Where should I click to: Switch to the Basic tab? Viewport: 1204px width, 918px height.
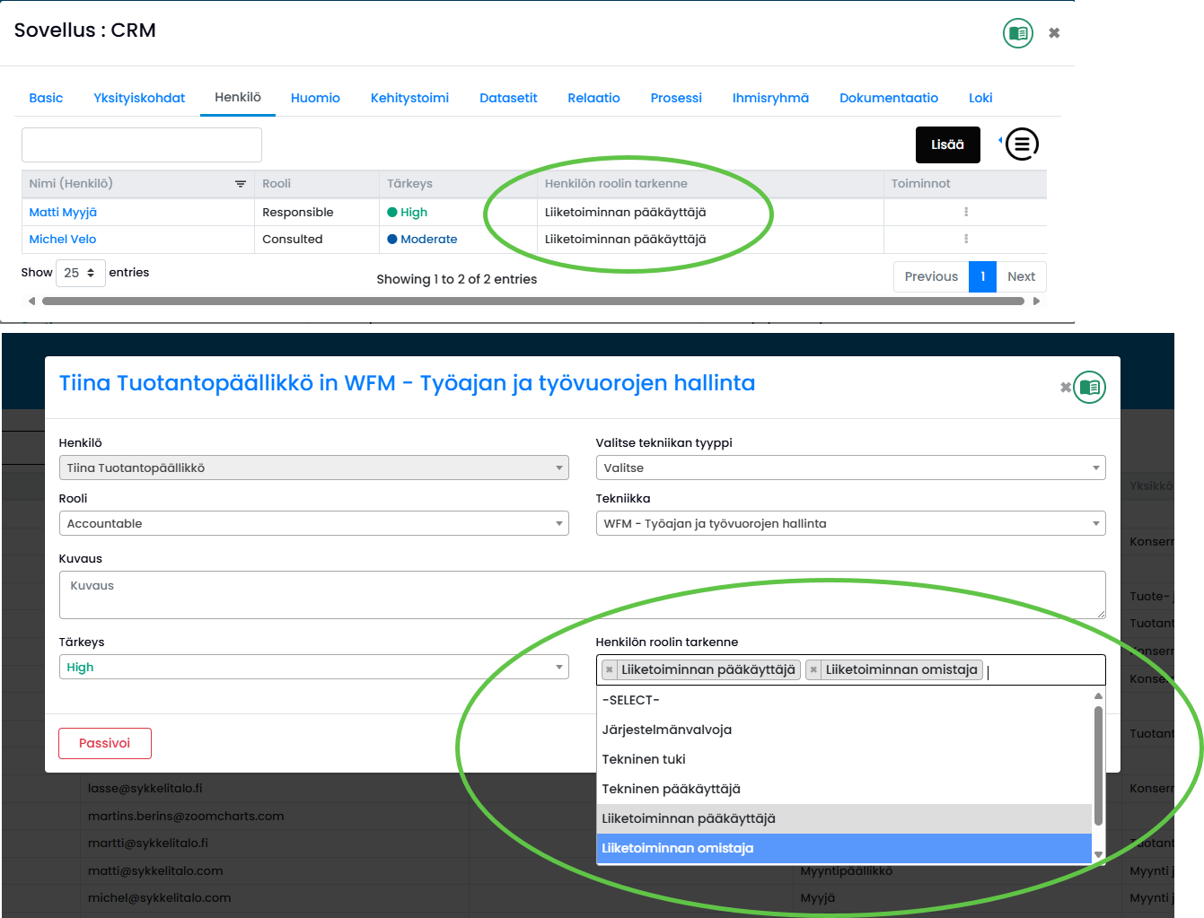(x=46, y=98)
